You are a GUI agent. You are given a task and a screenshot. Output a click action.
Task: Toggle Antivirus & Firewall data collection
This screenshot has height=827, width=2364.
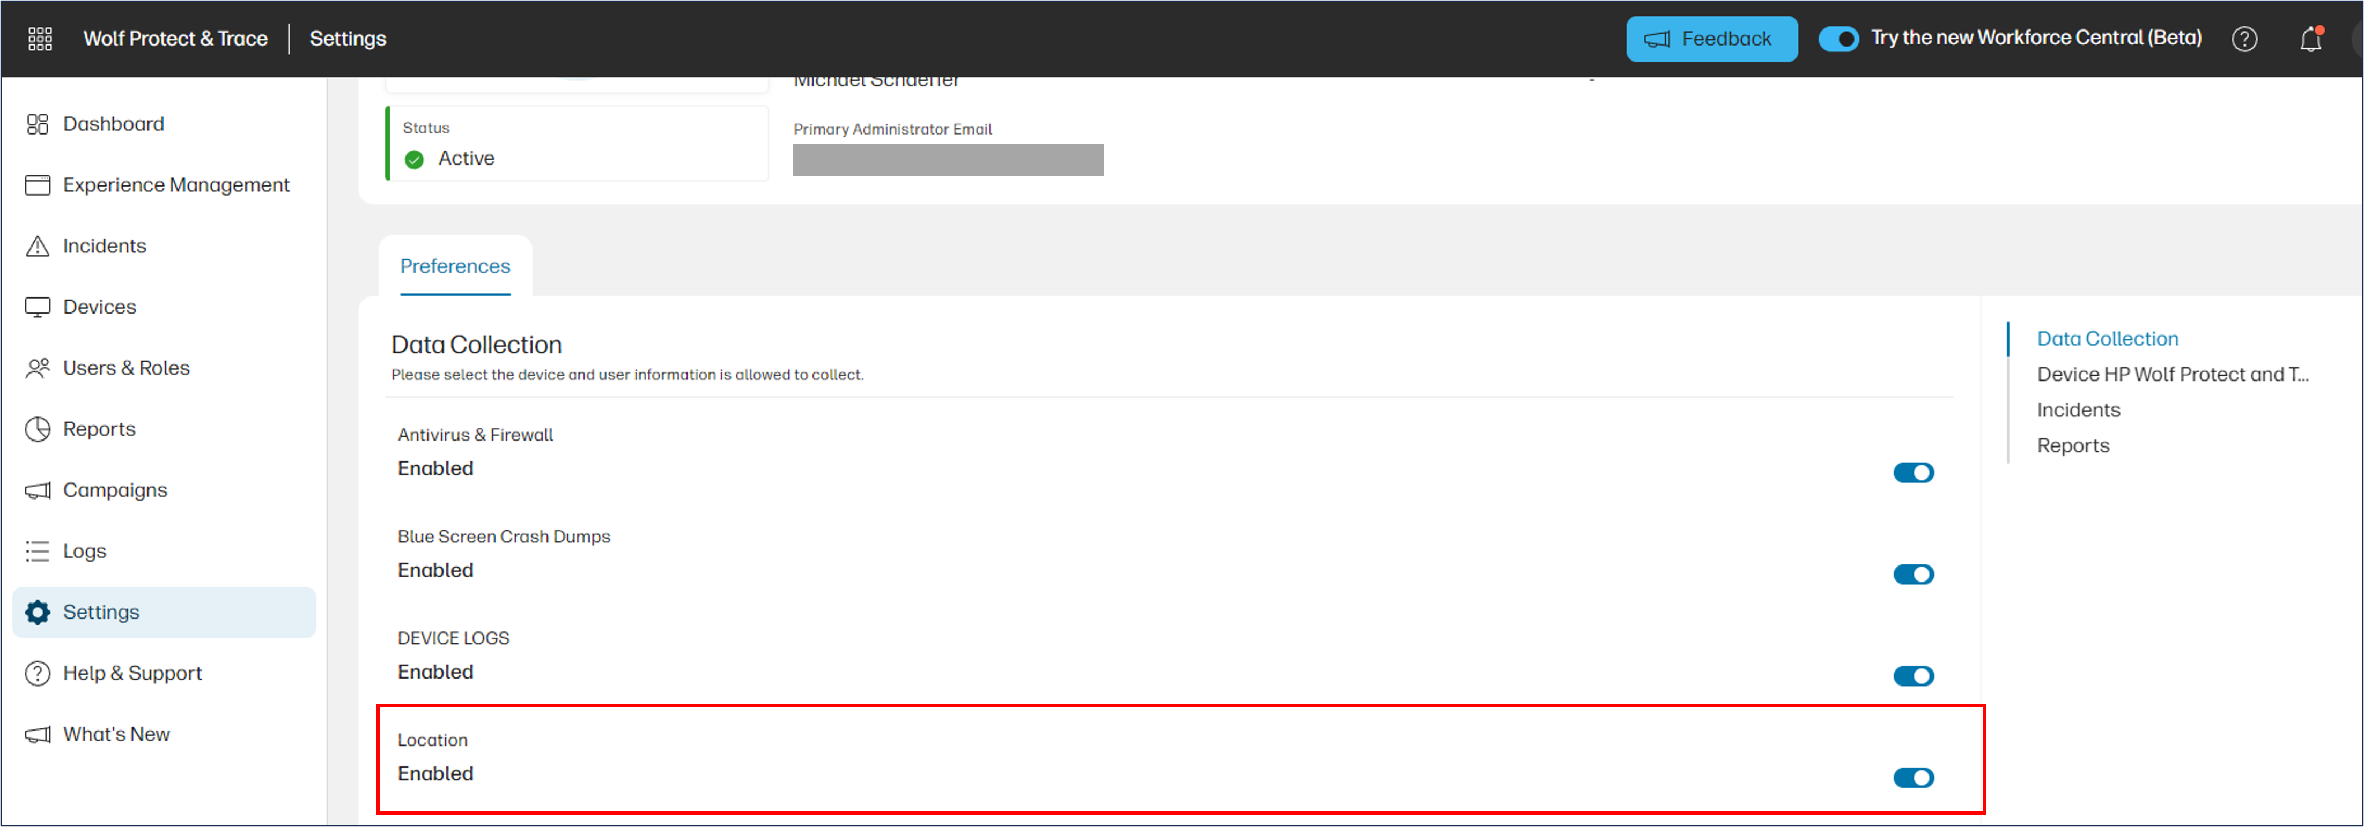coord(1912,472)
